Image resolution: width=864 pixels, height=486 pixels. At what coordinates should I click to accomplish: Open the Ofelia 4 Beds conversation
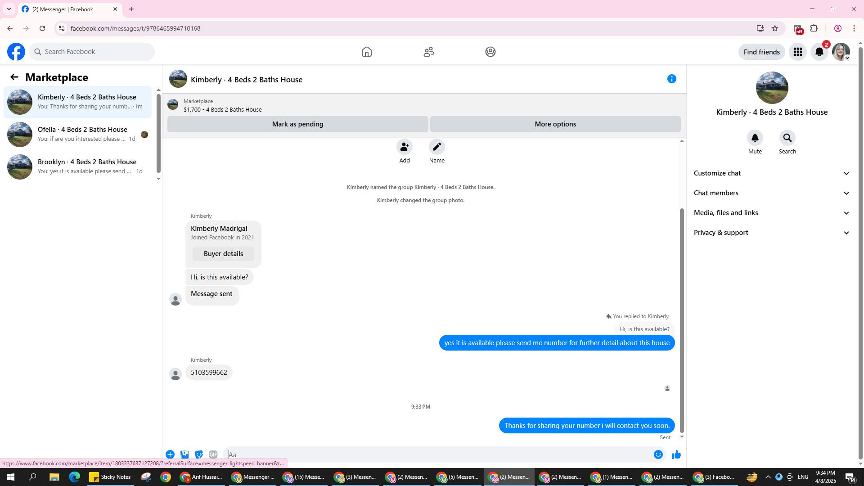pyautogui.click(x=81, y=134)
